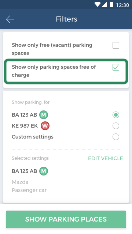
Task: Uncheck parking spaces free of charge checkbox
Action: pos(116,67)
